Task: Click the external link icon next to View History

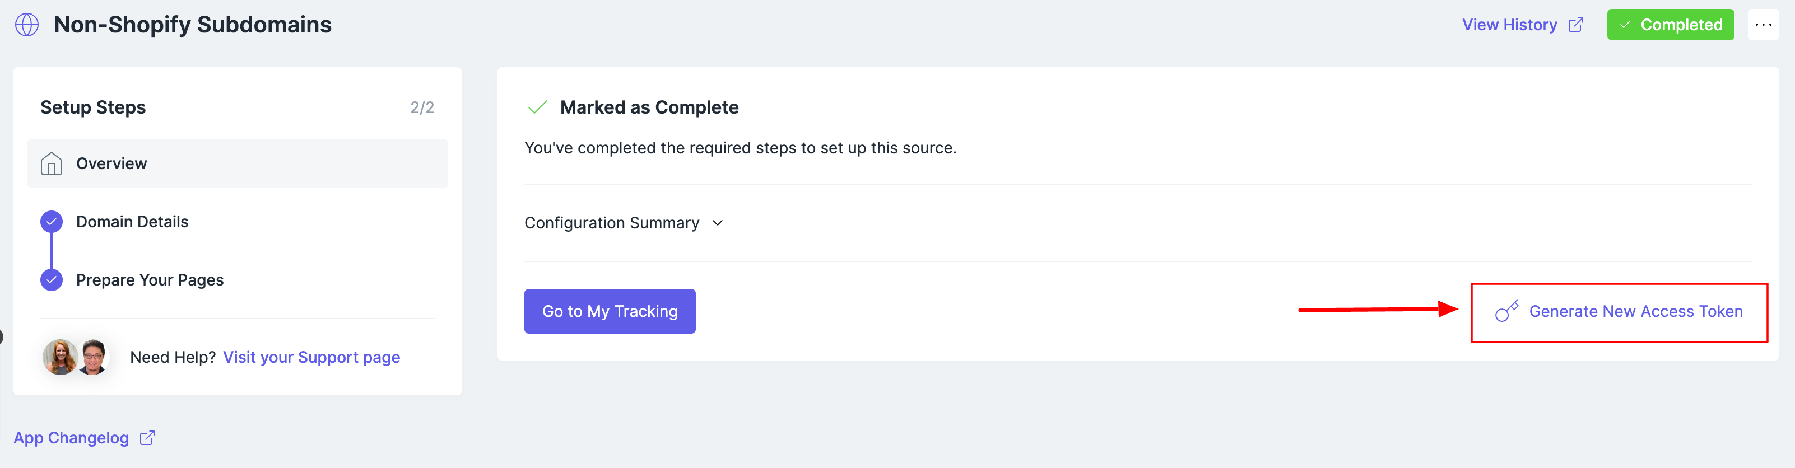Action: [x=1575, y=25]
